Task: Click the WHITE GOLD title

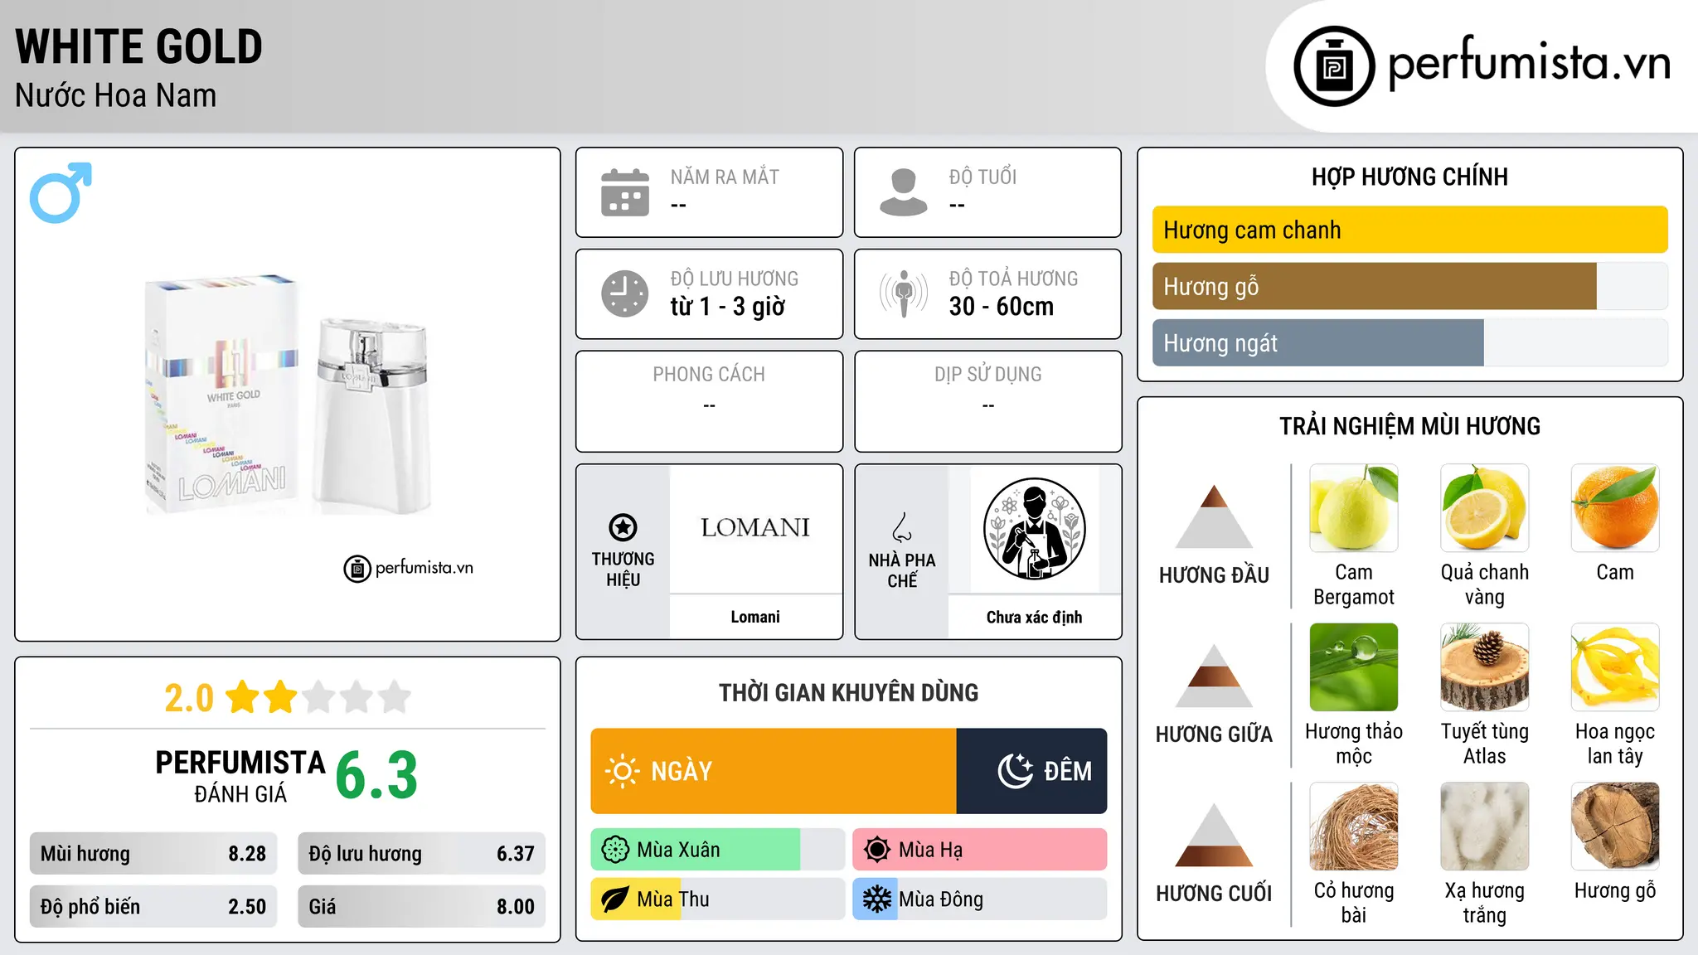Action: (138, 46)
